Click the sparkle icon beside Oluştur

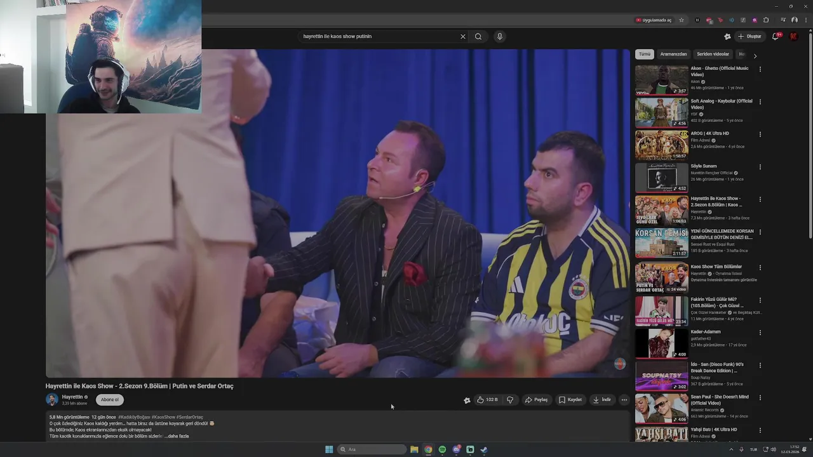(727, 36)
